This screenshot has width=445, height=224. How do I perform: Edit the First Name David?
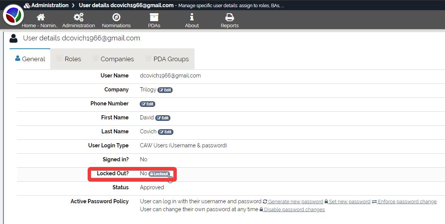click(163, 118)
